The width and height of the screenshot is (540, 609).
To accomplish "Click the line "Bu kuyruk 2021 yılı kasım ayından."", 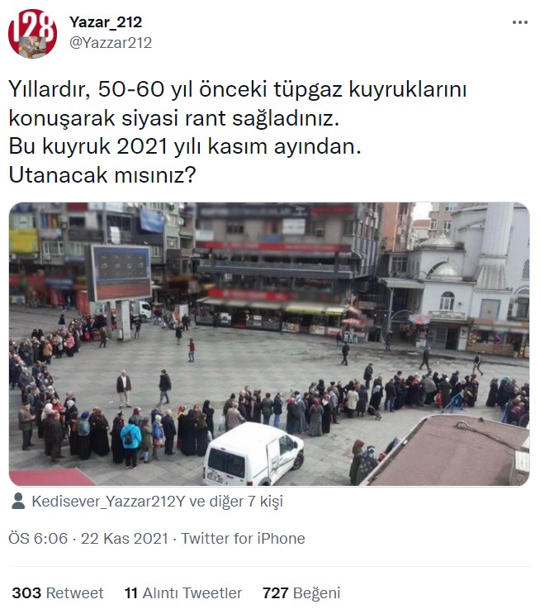I will tap(185, 147).
